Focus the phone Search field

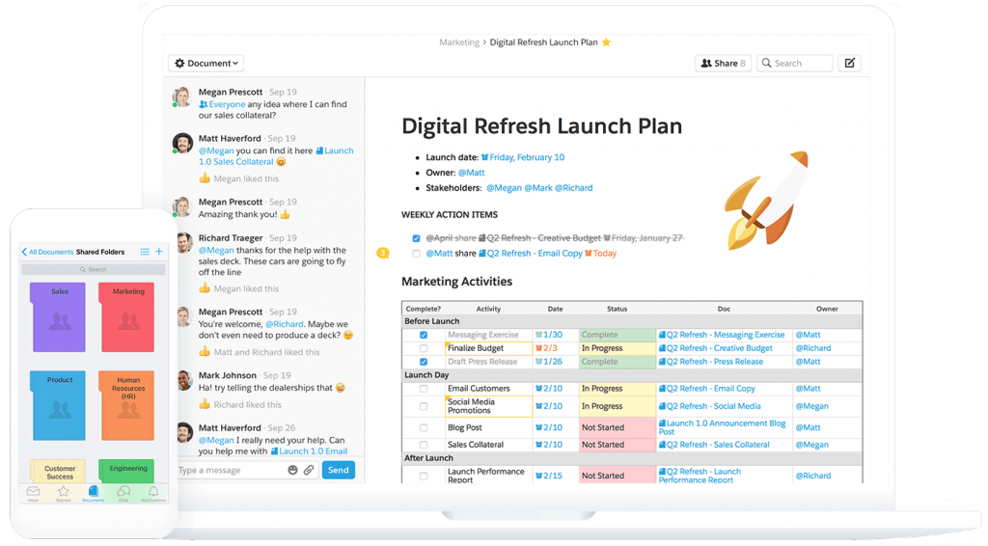point(94,269)
